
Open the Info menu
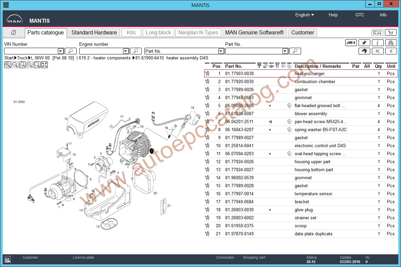(x=383, y=15)
